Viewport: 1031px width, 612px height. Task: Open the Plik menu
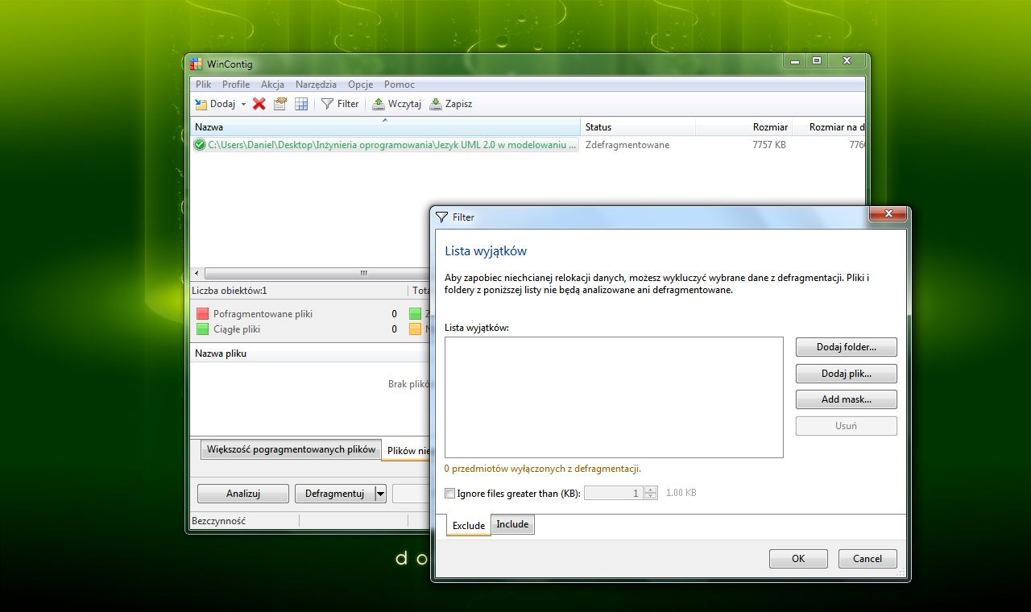pyautogui.click(x=203, y=85)
